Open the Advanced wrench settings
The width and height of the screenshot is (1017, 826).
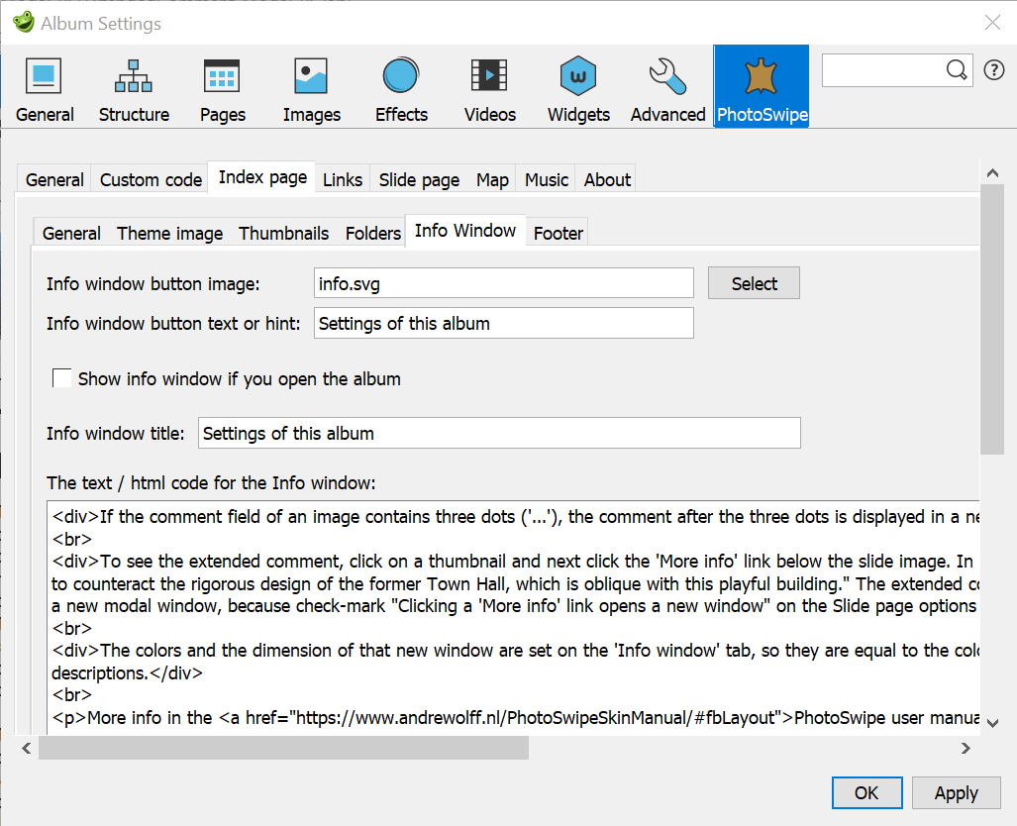coord(667,89)
